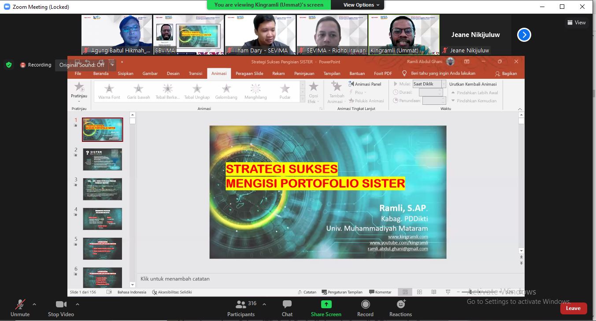Switch to Slide Sorter view icon
Viewport: 596px width, 321px height.
(419, 292)
